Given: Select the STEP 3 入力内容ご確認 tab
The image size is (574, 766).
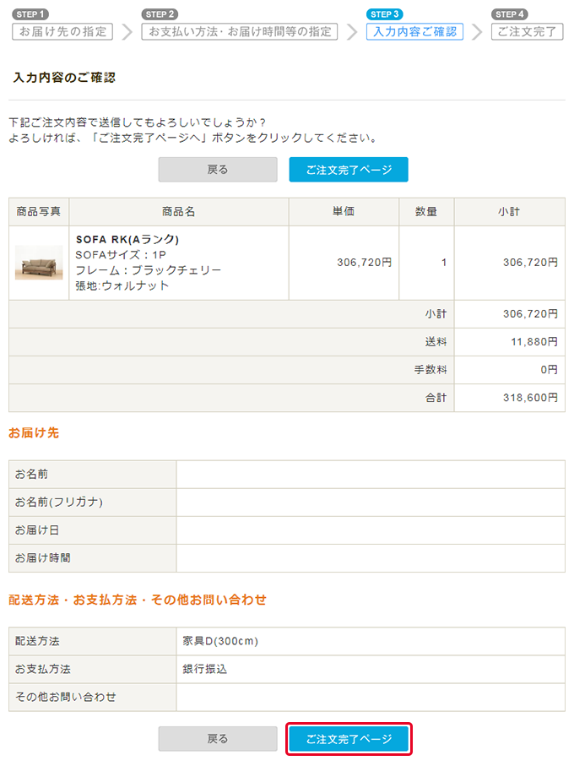Looking at the screenshot, I should [x=414, y=31].
